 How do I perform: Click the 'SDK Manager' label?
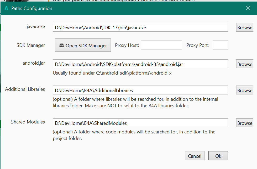pos(31,45)
